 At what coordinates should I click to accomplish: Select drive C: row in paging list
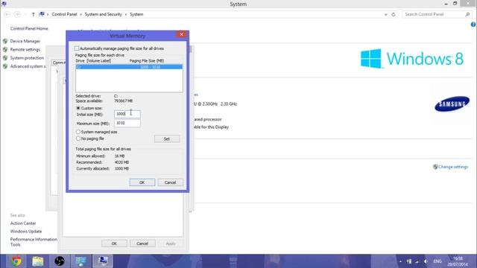pyautogui.click(x=129, y=67)
